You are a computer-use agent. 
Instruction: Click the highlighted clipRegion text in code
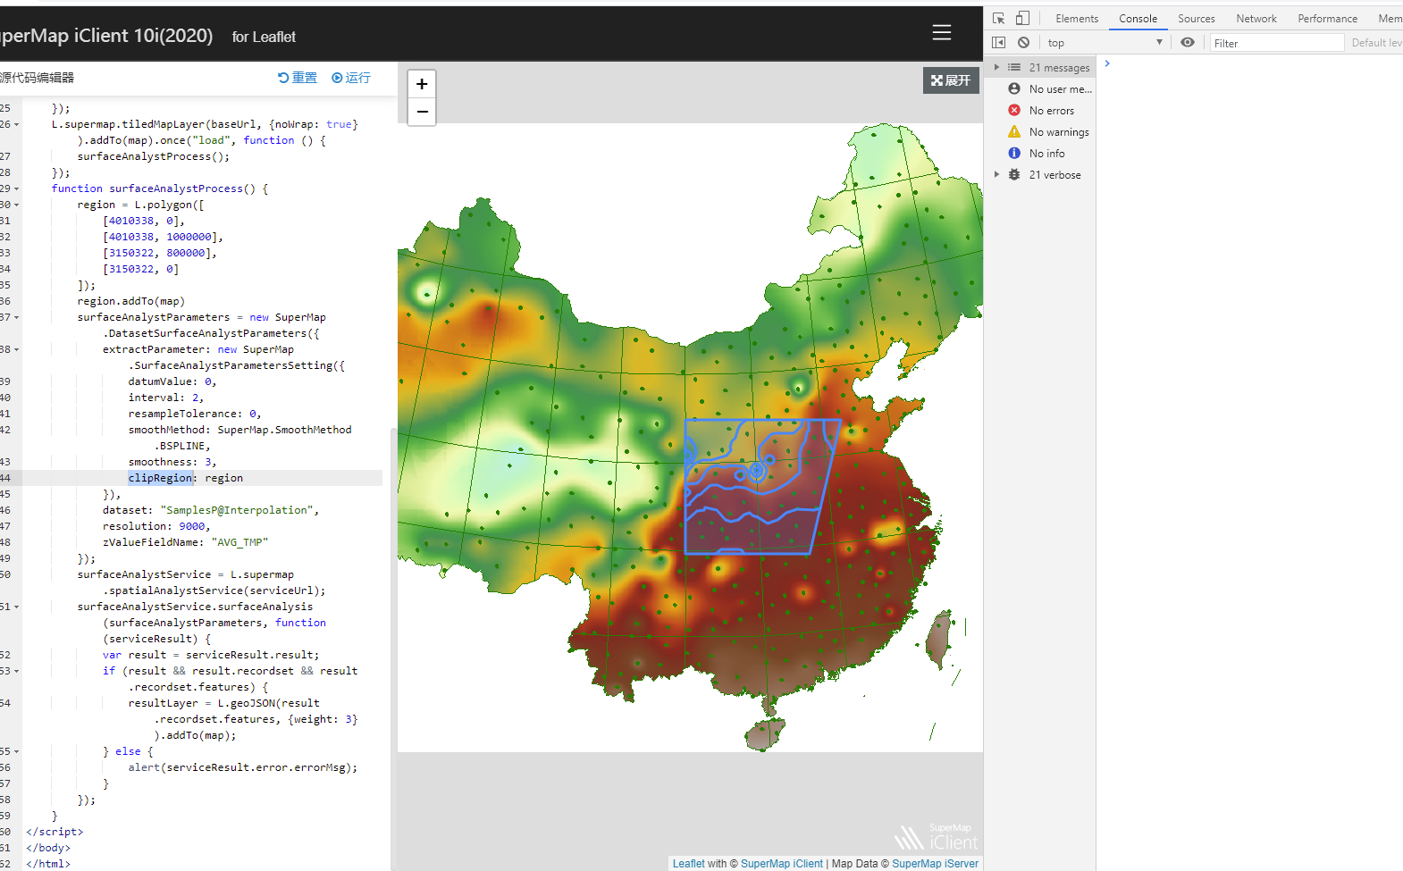point(161,478)
